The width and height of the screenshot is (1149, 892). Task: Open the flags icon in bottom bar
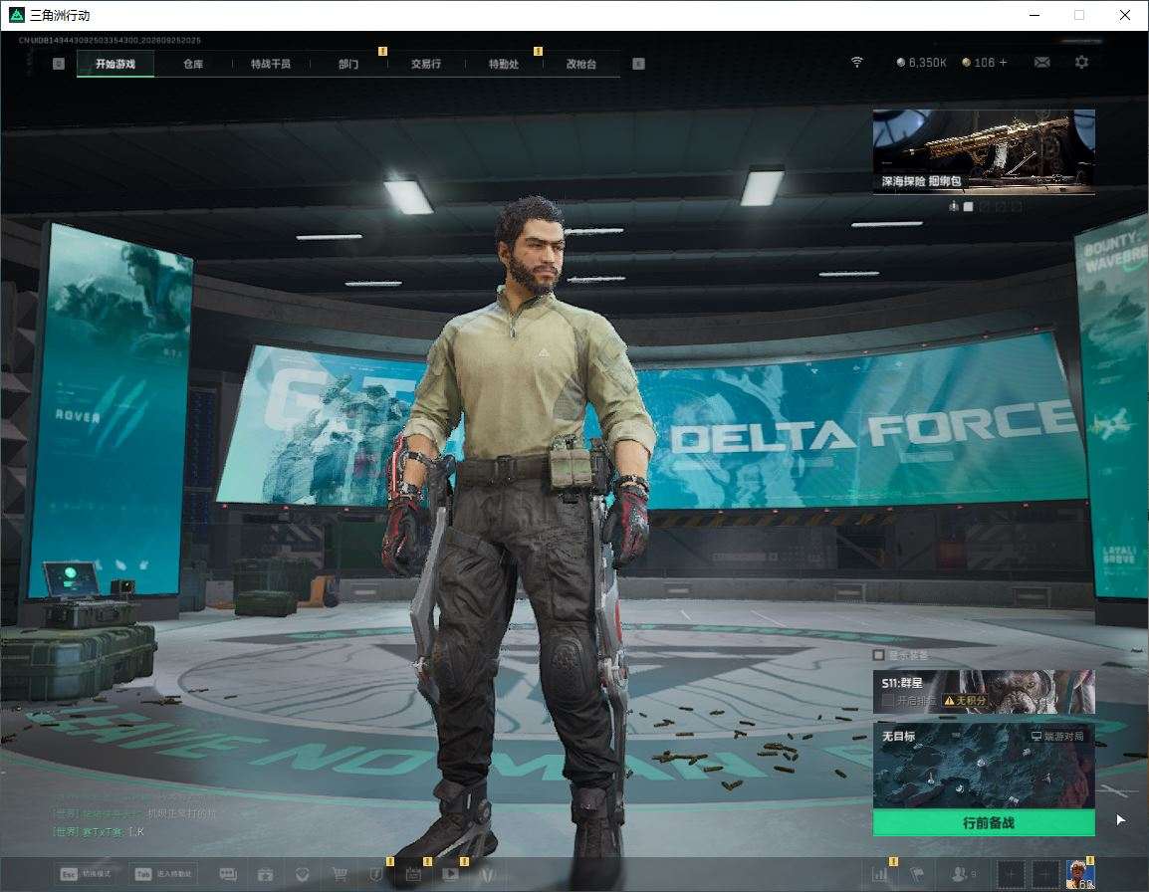[x=917, y=874]
